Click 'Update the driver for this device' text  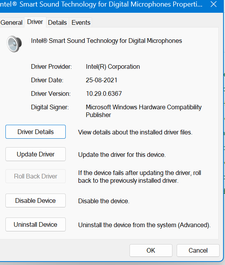[122, 155]
